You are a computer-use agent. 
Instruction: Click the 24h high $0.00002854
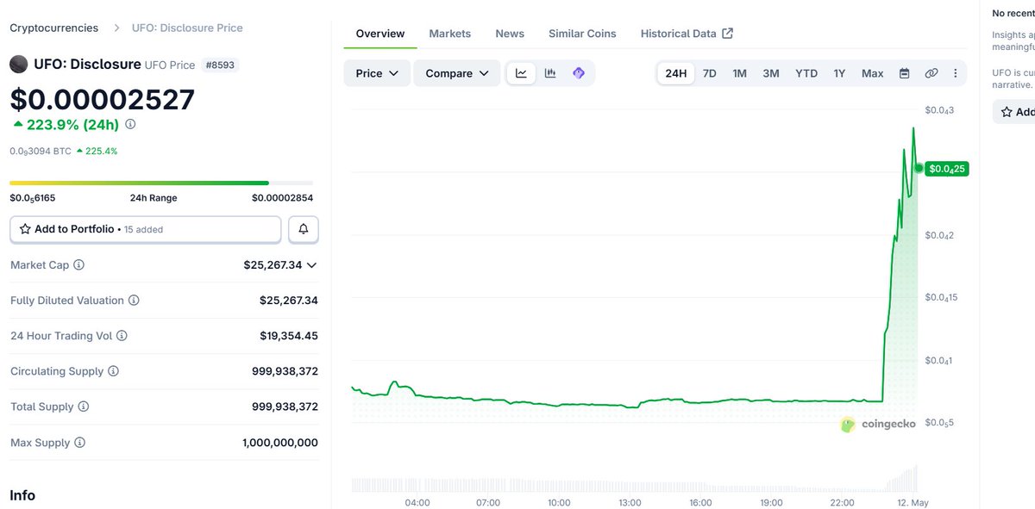282,197
